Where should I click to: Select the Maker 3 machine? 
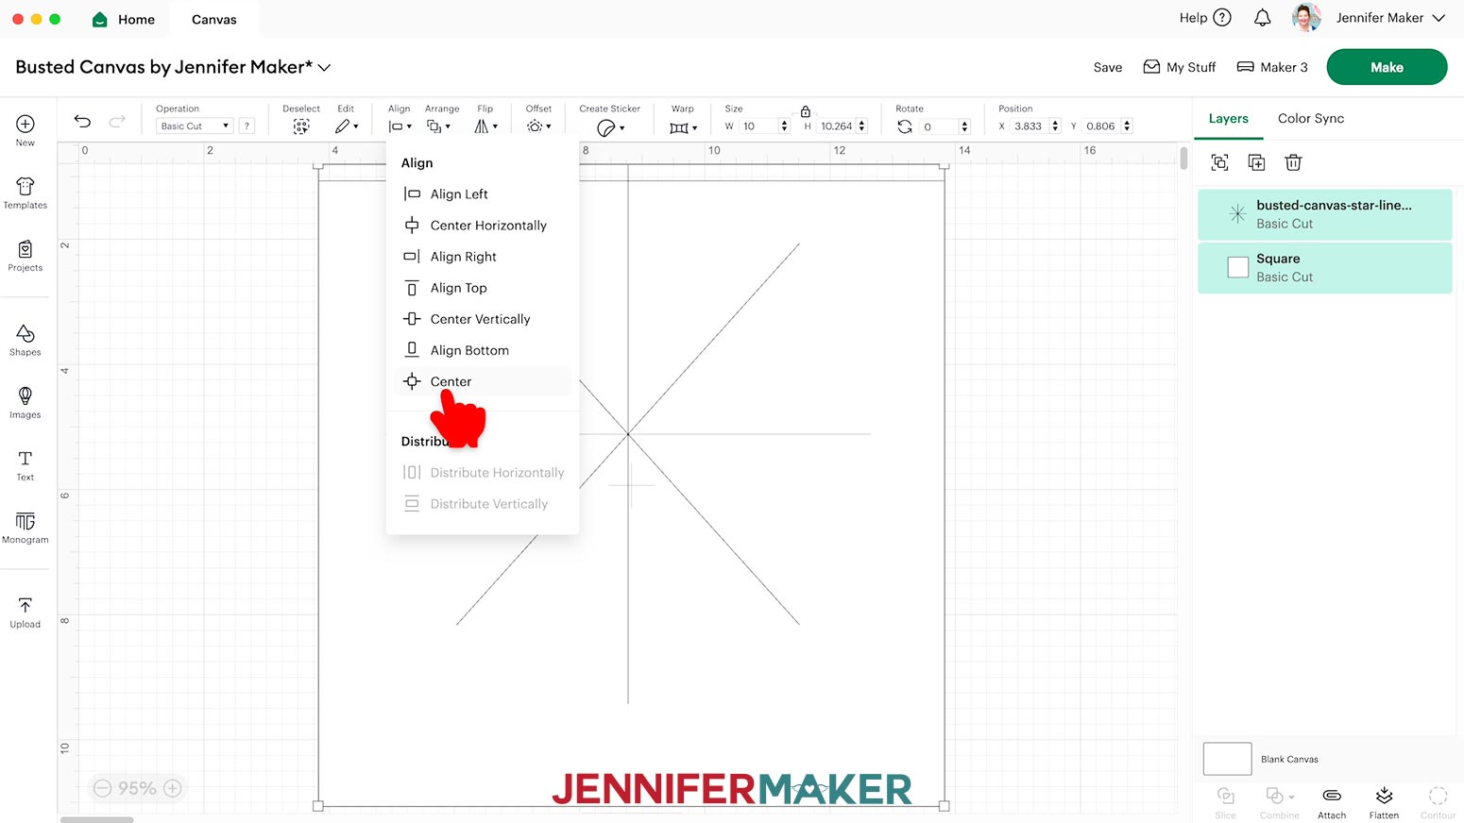[1272, 67]
